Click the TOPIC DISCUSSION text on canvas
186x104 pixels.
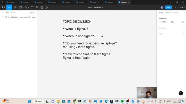pyautogui.click(x=77, y=22)
